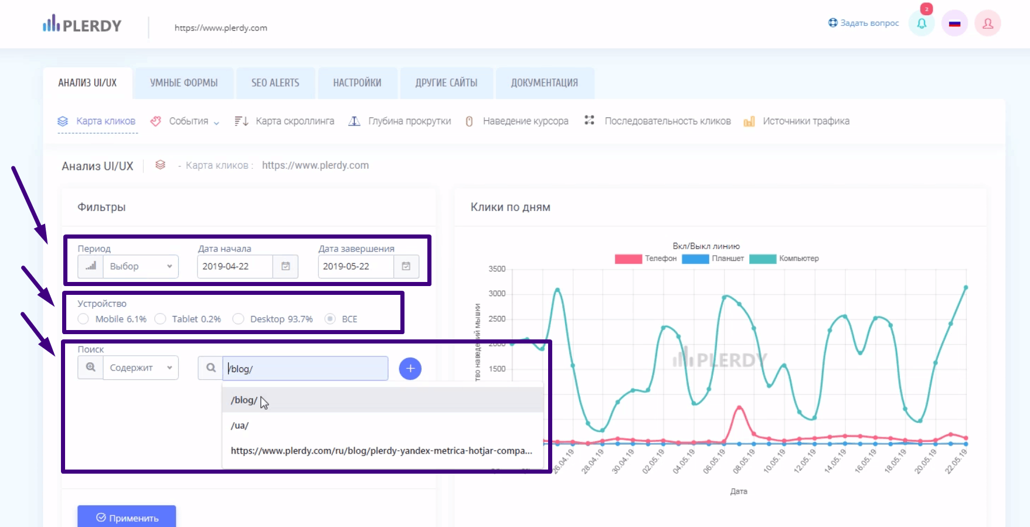1030x527 pixels.
Task: Toggle the Планшет line in legend
Action: pos(713,259)
